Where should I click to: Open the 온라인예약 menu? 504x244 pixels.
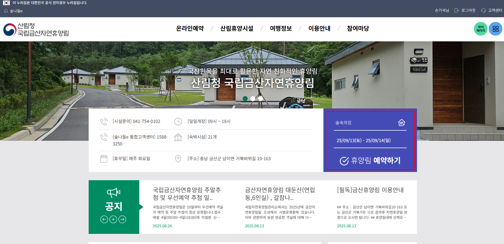tap(190, 28)
